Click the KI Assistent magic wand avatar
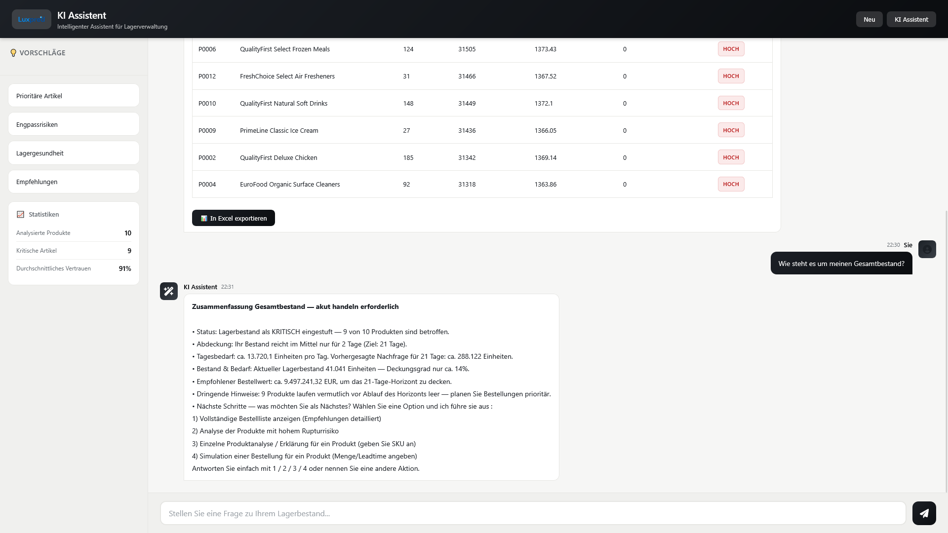The image size is (948, 533). [x=169, y=291]
